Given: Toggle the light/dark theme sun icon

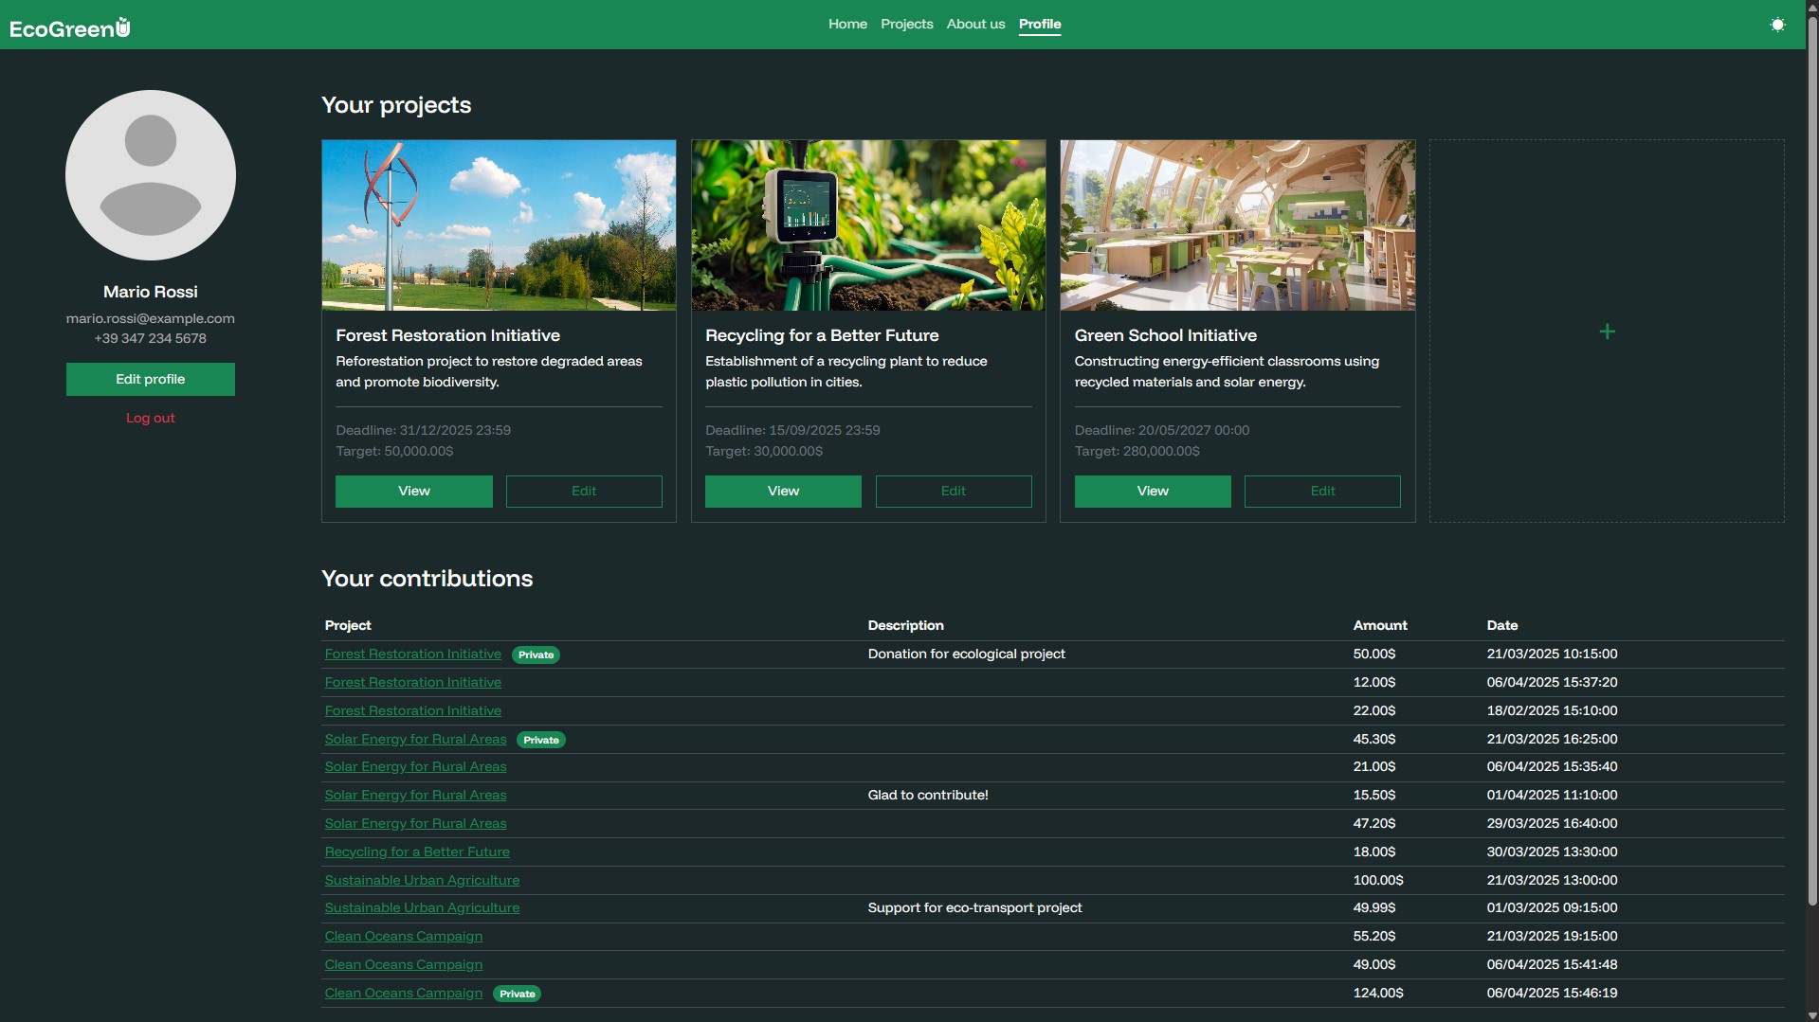Looking at the screenshot, I should [1777, 25].
